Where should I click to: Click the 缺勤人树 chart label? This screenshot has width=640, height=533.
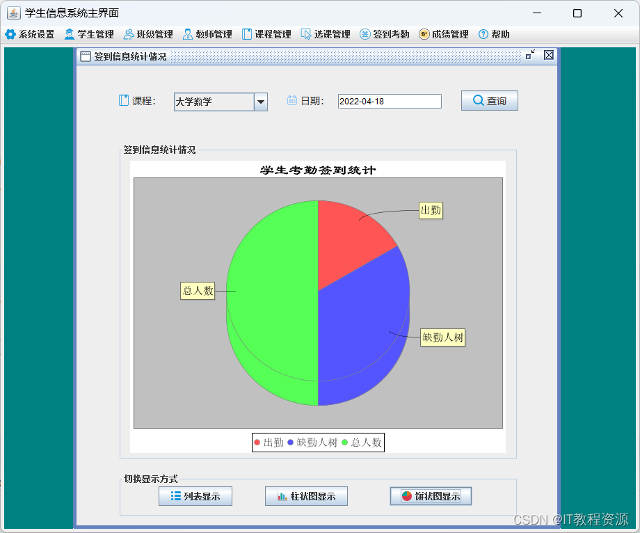pos(443,337)
